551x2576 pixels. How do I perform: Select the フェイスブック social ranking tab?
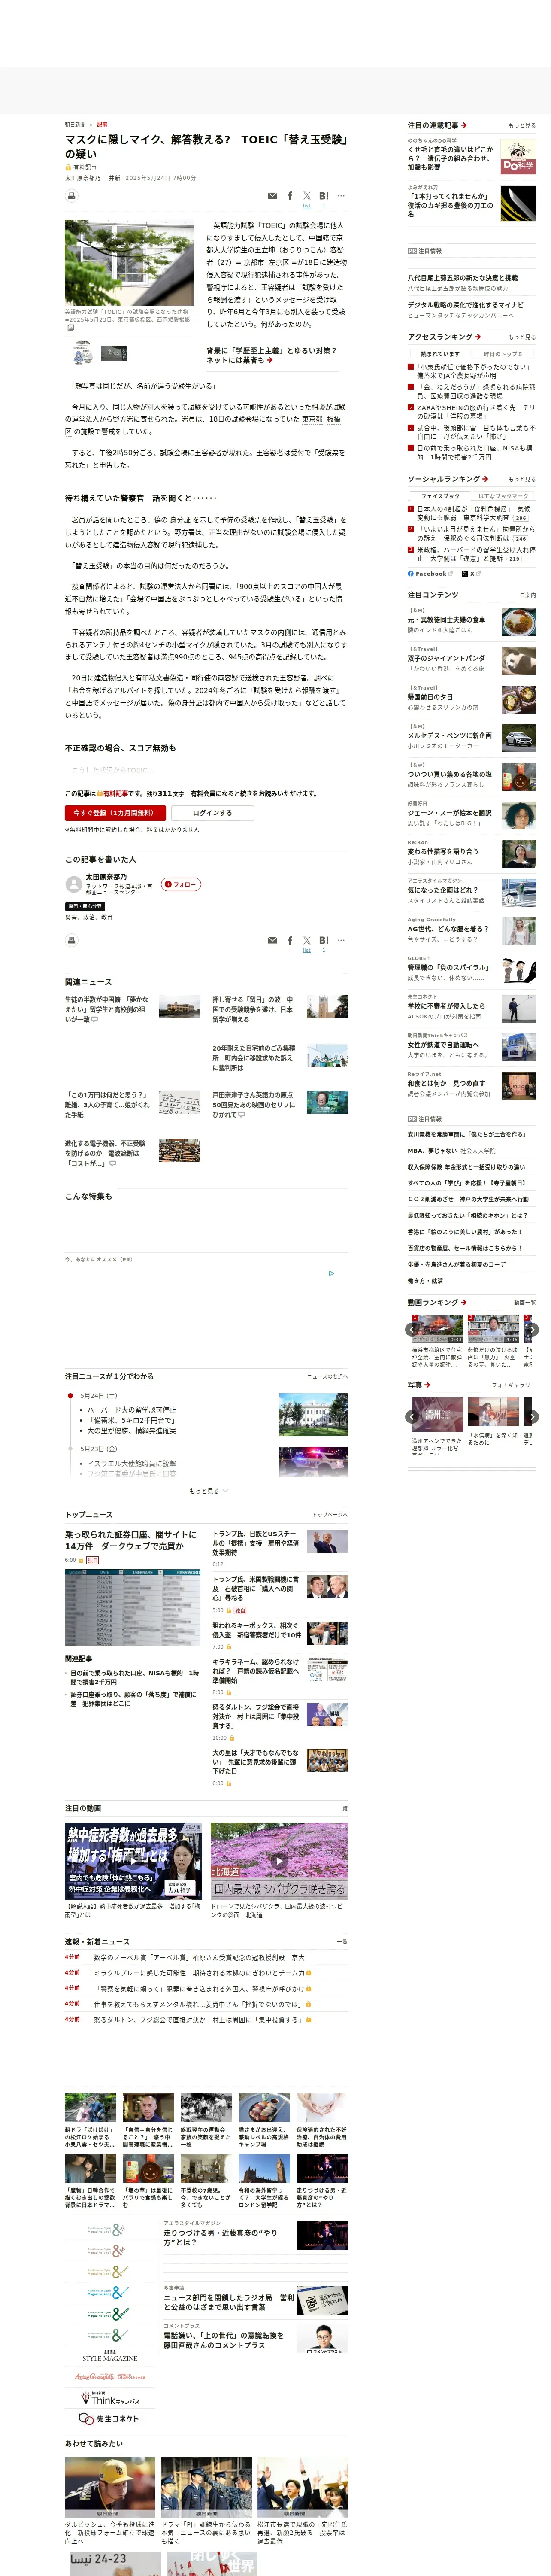pyautogui.click(x=440, y=496)
